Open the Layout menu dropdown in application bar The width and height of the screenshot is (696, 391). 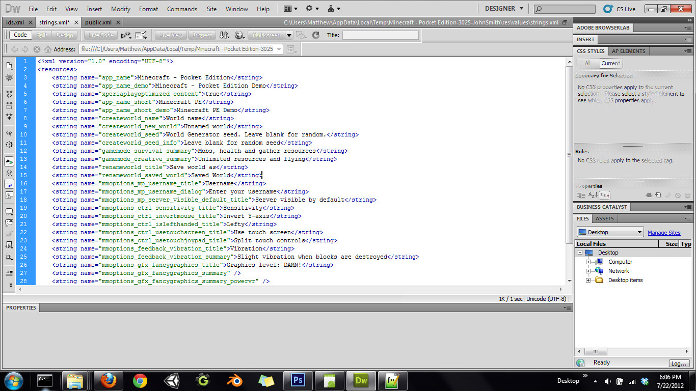(290, 9)
